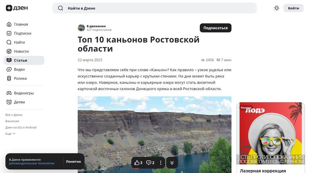
Task: Open the Видеоигры section icon
Action: [9, 93]
